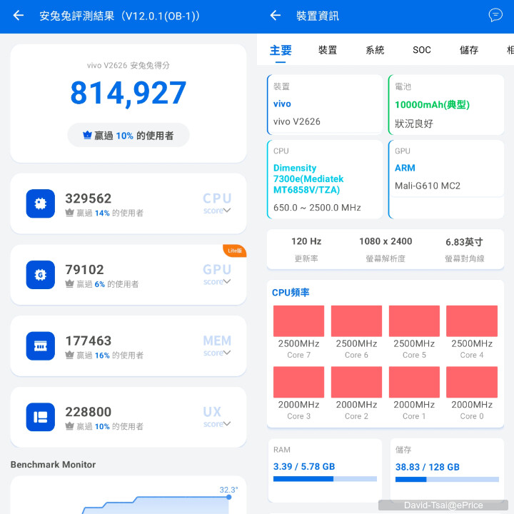Tap the Core 2 frequency block
The height and width of the screenshot is (514, 514).
click(x=356, y=382)
